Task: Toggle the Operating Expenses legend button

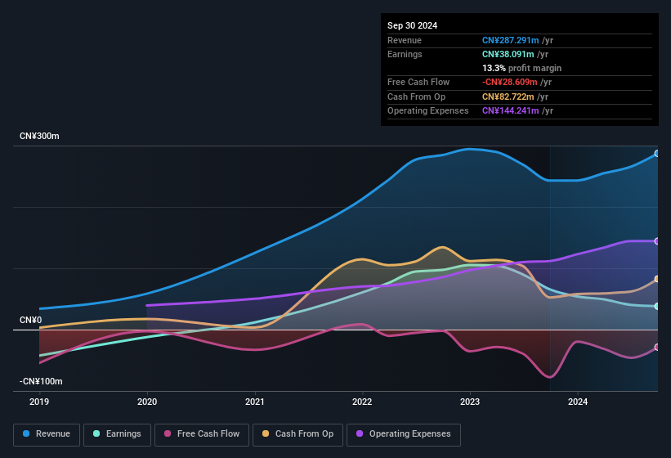Action: pyautogui.click(x=404, y=434)
